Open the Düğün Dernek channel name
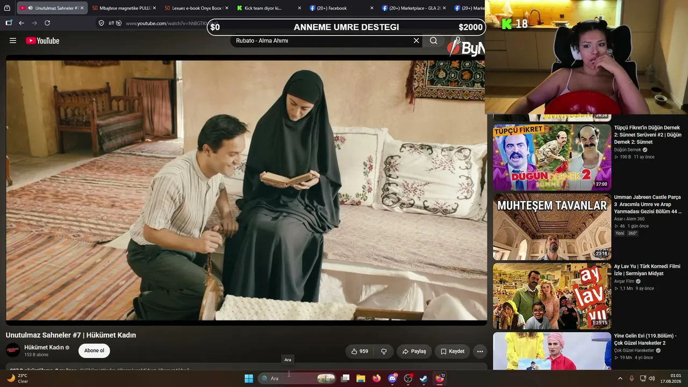This screenshot has height=387, width=688. (x=627, y=150)
